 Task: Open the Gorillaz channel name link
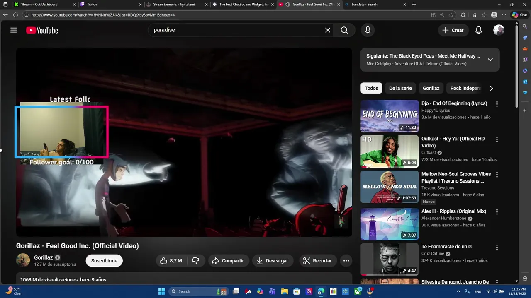(x=44, y=257)
